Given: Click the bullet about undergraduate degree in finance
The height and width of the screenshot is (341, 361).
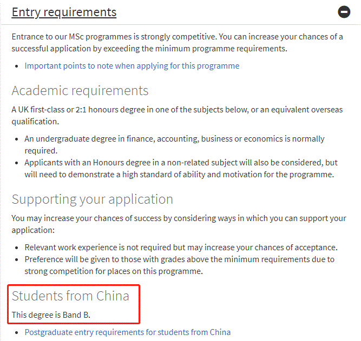Looking at the screenshot, I should [174, 145].
